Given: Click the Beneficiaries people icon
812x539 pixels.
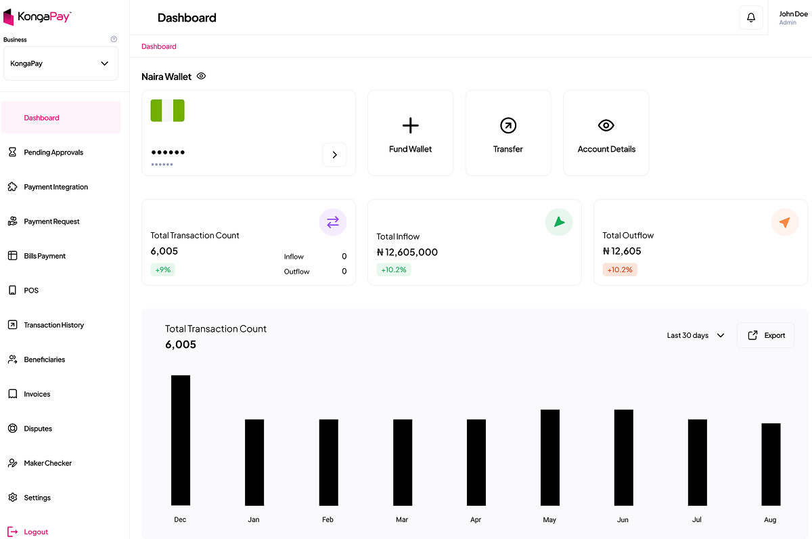Looking at the screenshot, I should [x=12, y=360].
